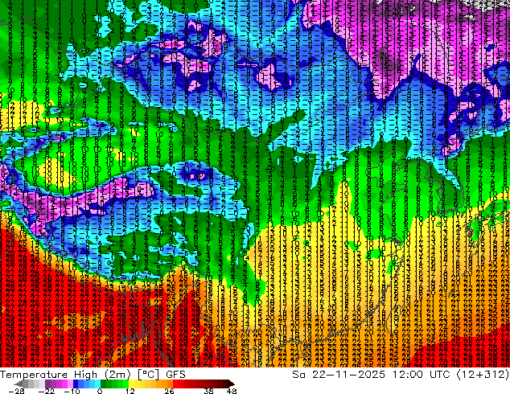510x394 pixels.
Task: Click the '12' legend label
Action: (x=130, y=391)
